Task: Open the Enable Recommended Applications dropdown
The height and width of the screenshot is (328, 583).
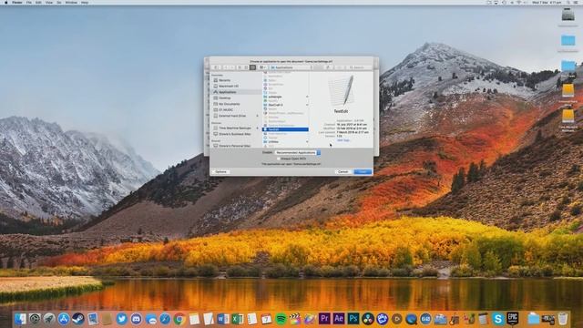Action: [x=298, y=152]
